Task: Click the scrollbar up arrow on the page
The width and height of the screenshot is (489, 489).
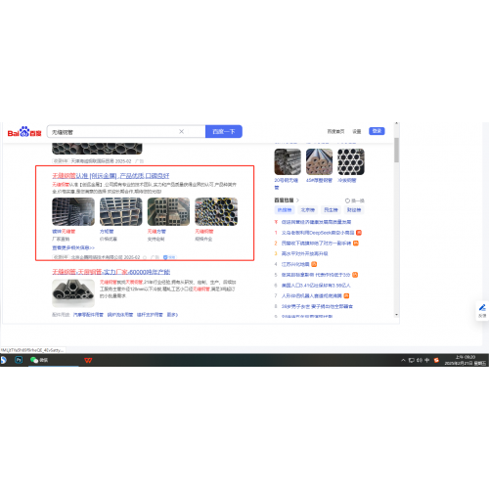Action: tap(396, 123)
